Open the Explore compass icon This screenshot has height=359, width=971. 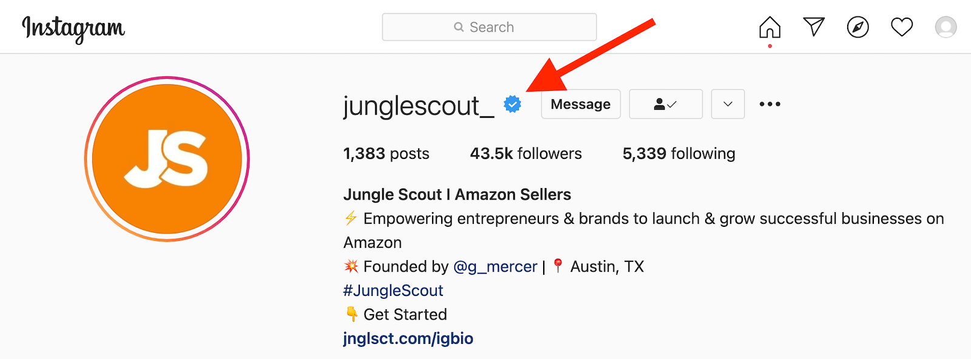[x=858, y=27]
